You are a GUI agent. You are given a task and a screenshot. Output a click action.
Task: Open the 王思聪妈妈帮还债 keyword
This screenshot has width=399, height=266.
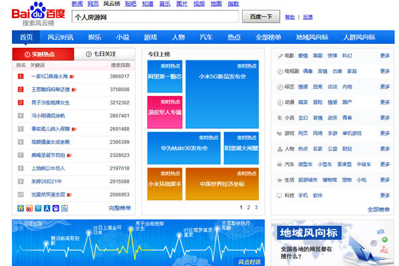tap(51, 89)
